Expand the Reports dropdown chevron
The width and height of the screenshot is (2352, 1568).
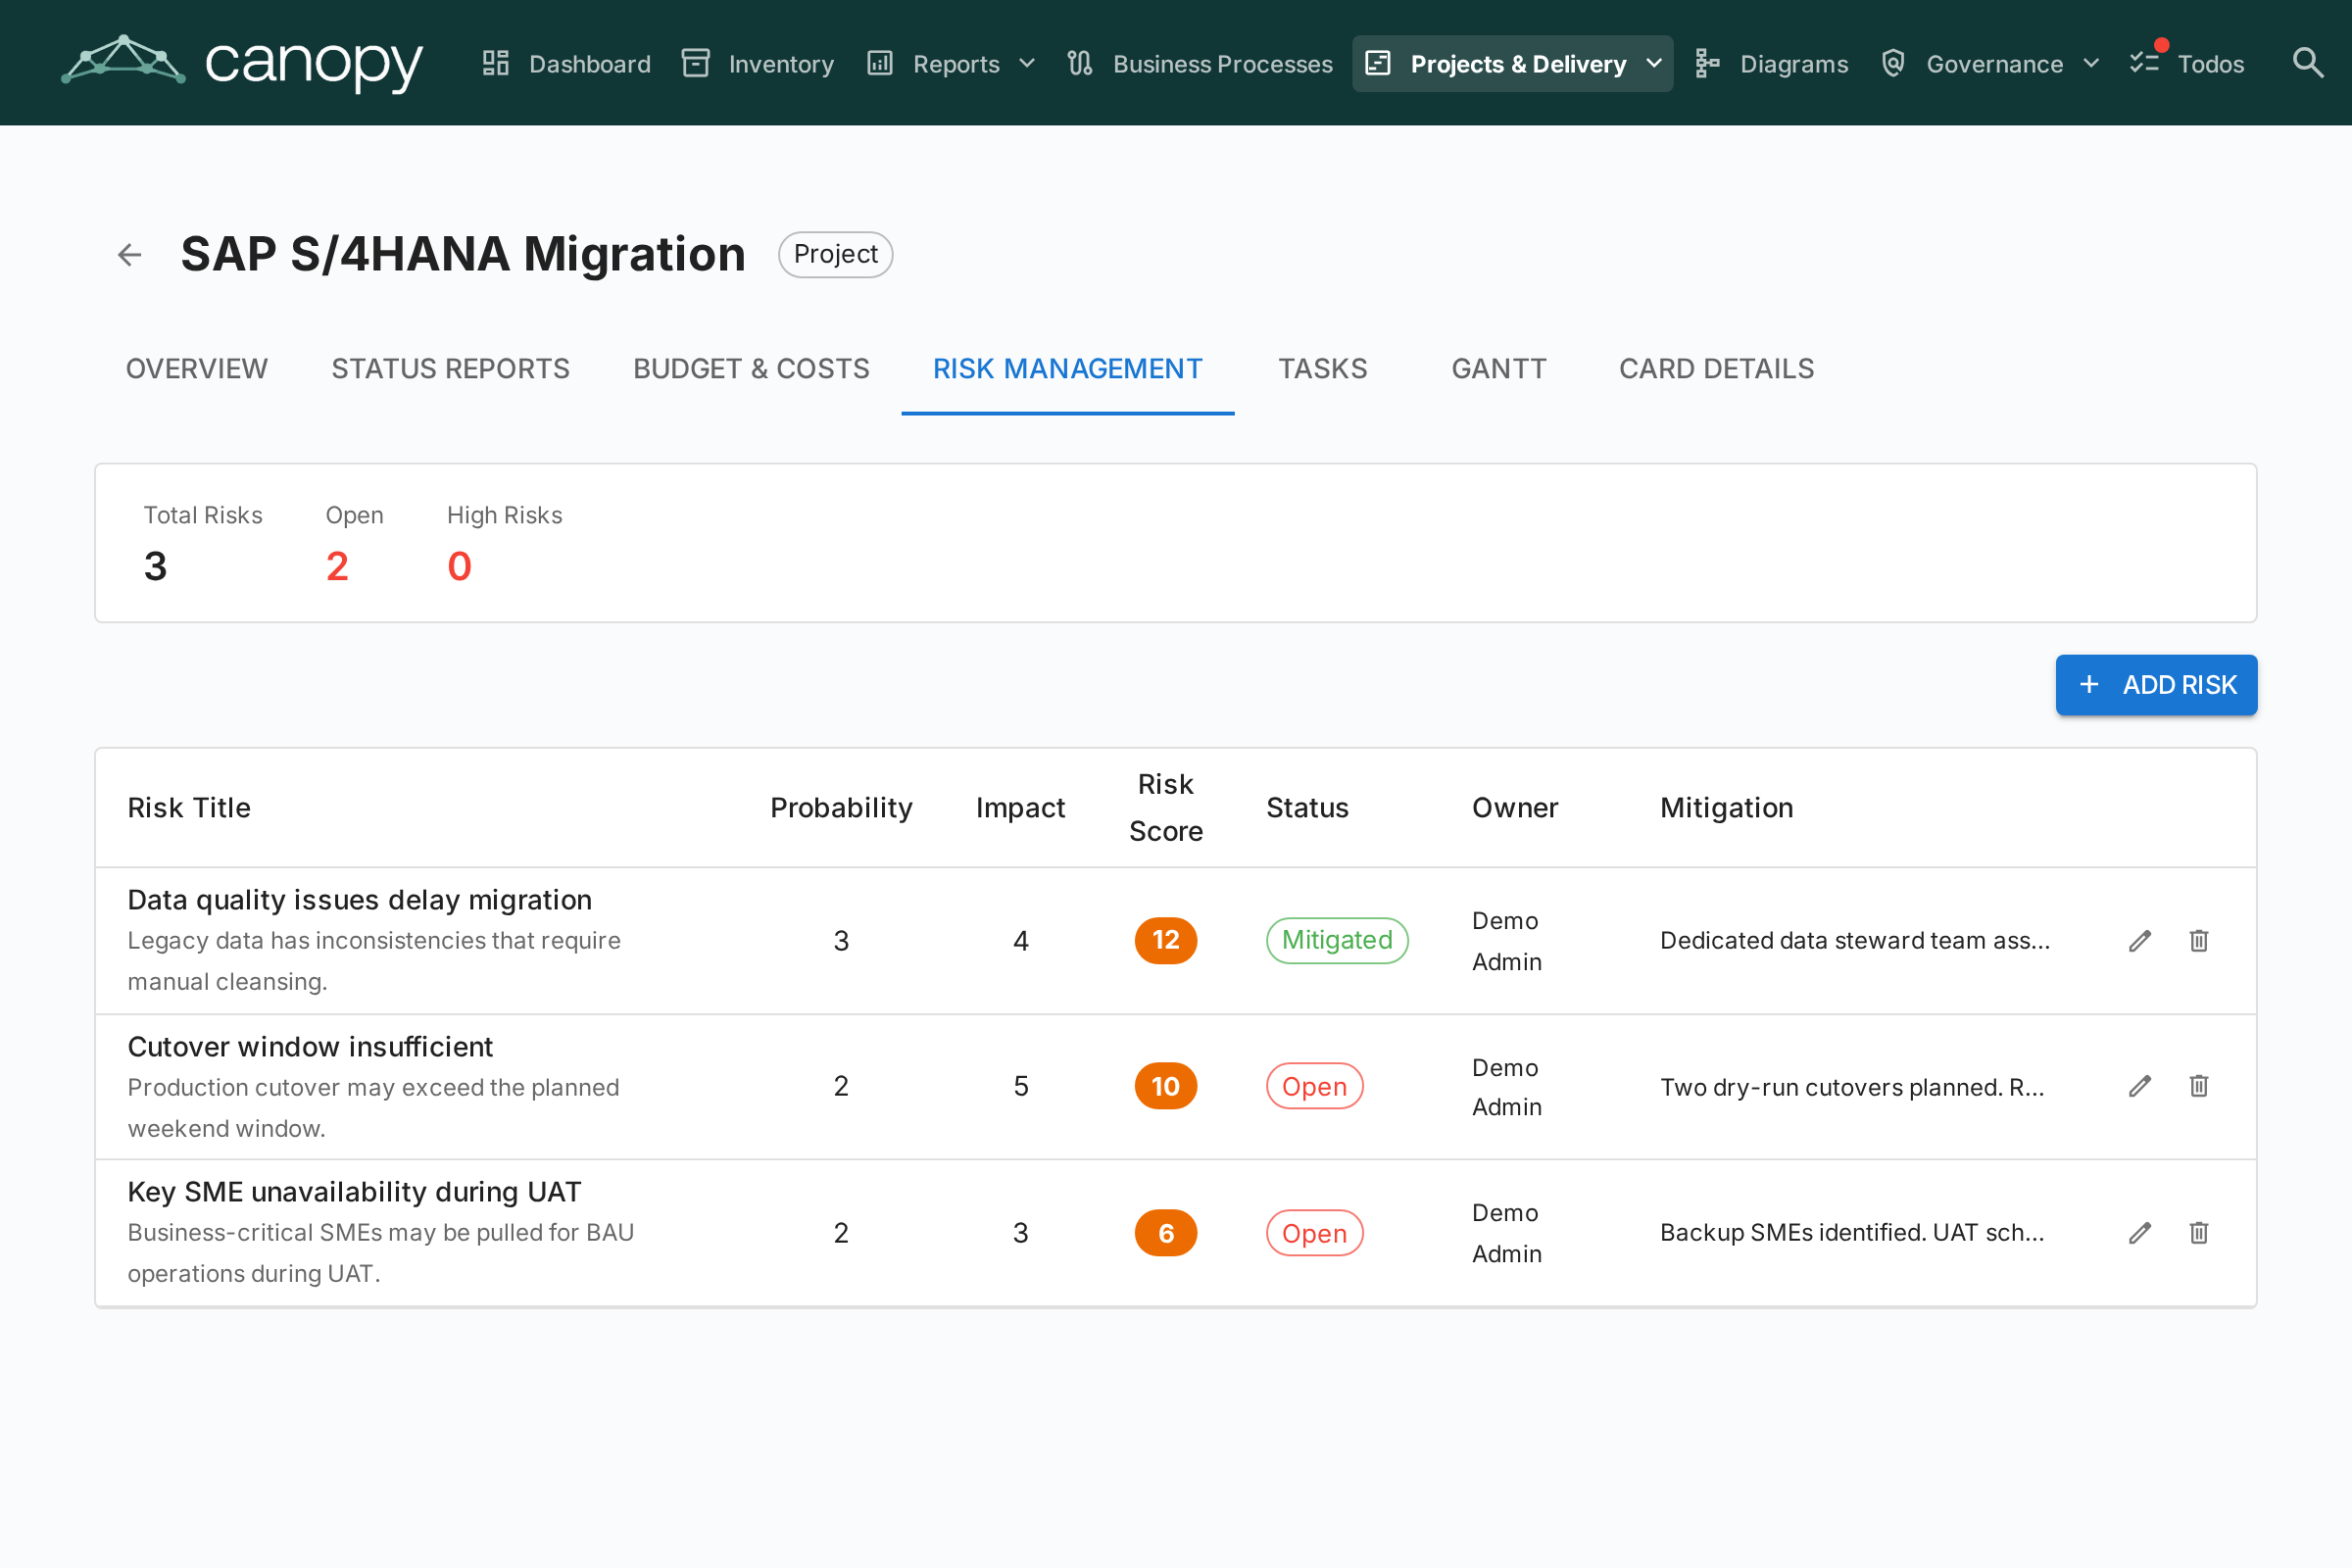pos(1027,64)
